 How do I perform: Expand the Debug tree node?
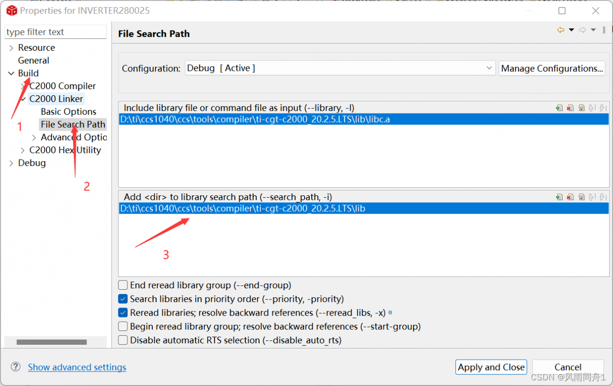tap(11, 163)
